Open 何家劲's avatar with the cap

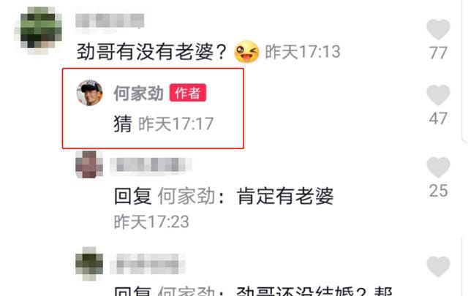[89, 93]
